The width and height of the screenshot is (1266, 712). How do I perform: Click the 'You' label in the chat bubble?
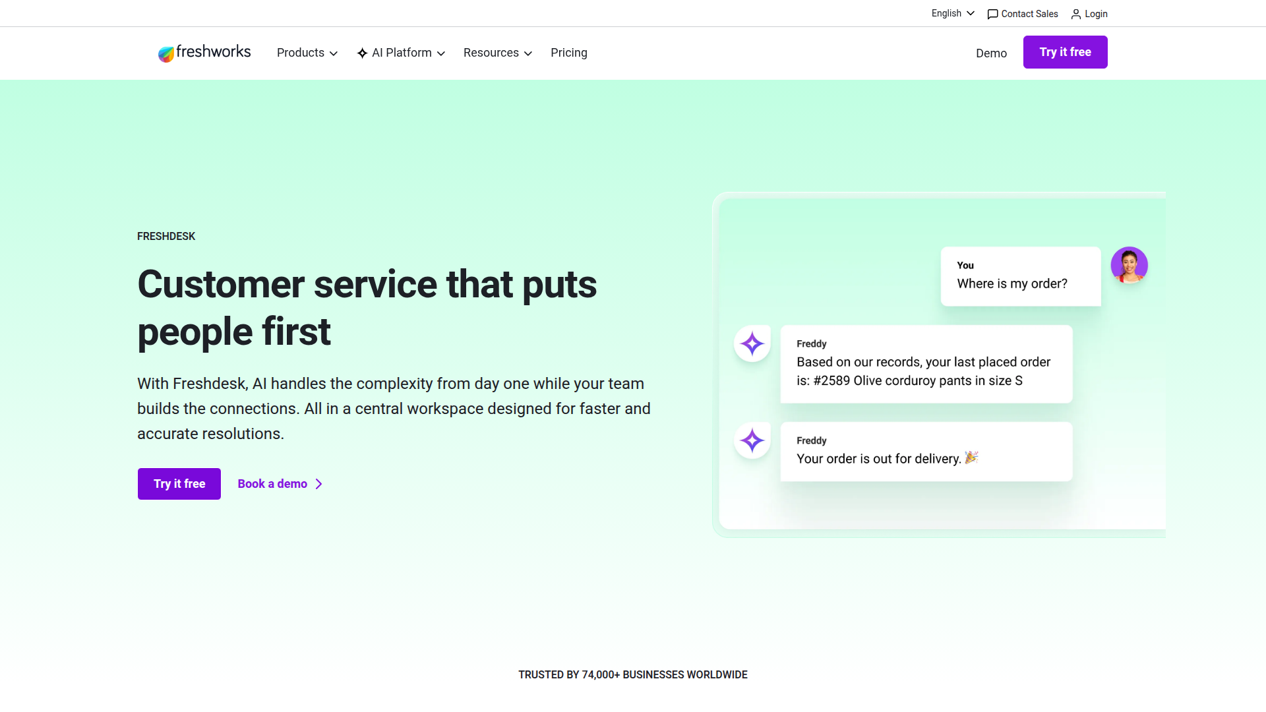point(965,266)
